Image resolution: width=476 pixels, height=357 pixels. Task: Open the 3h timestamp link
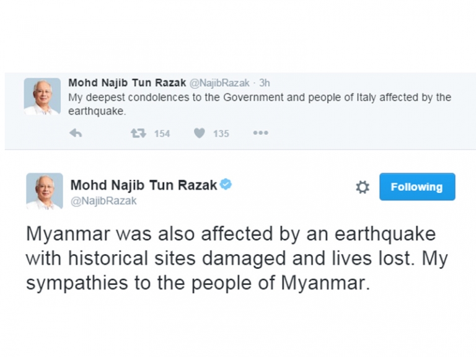265,82
